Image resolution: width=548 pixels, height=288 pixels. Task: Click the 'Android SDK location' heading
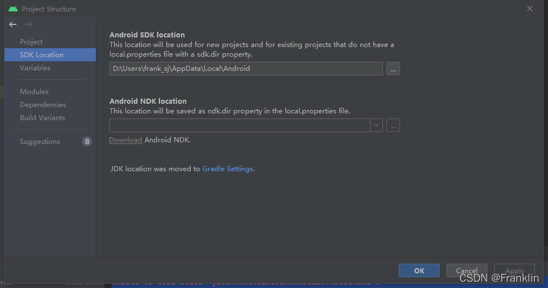pos(147,35)
